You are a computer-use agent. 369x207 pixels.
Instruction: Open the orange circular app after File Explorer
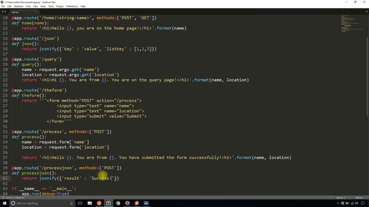(x=99, y=203)
